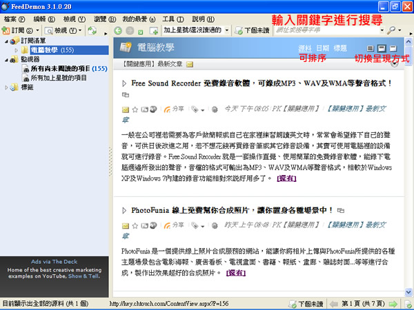
Task: Click the 監視器 binoculars folder icon
Action: [x=14, y=59]
